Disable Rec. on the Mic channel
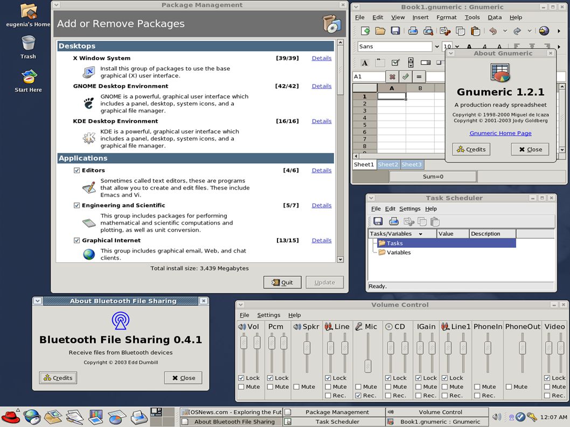Viewport: 570px width, 427px height. click(x=358, y=395)
